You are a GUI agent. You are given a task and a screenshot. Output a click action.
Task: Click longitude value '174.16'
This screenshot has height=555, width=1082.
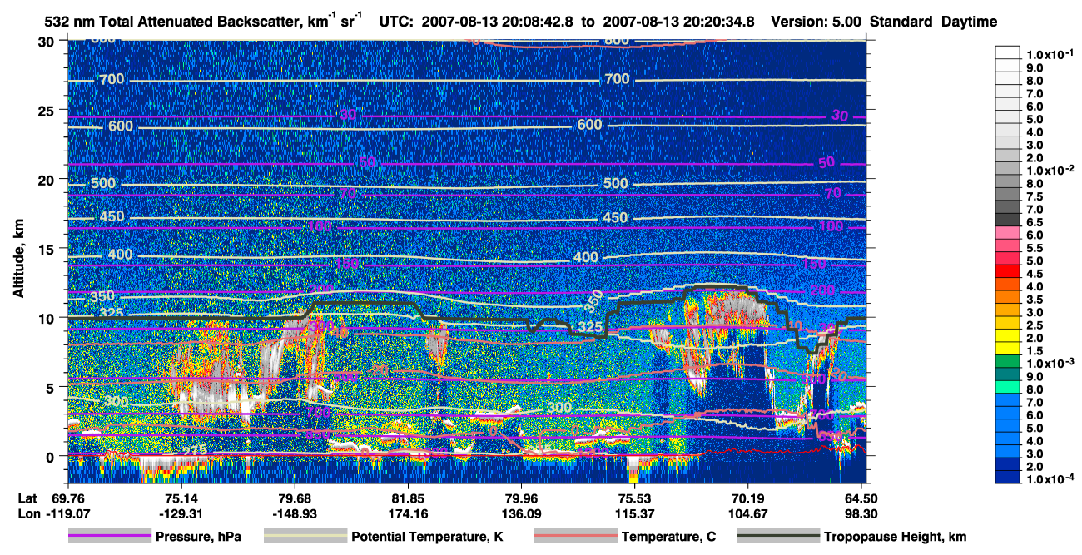[408, 513]
